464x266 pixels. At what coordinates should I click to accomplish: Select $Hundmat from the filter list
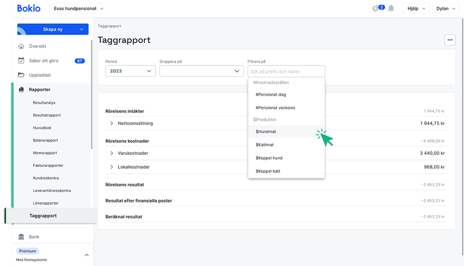click(266, 131)
